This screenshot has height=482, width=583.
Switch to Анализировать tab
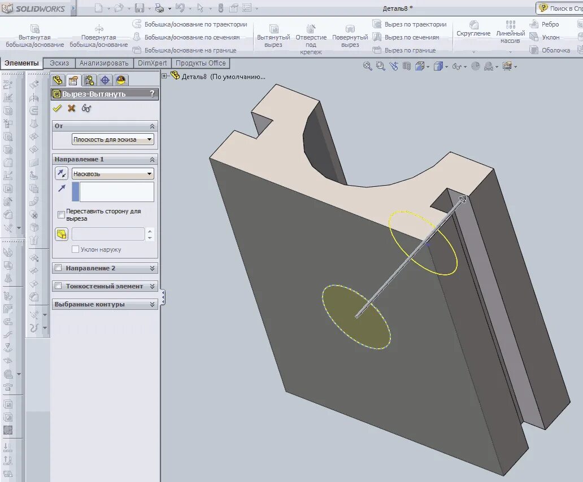click(x=104, y=63)
